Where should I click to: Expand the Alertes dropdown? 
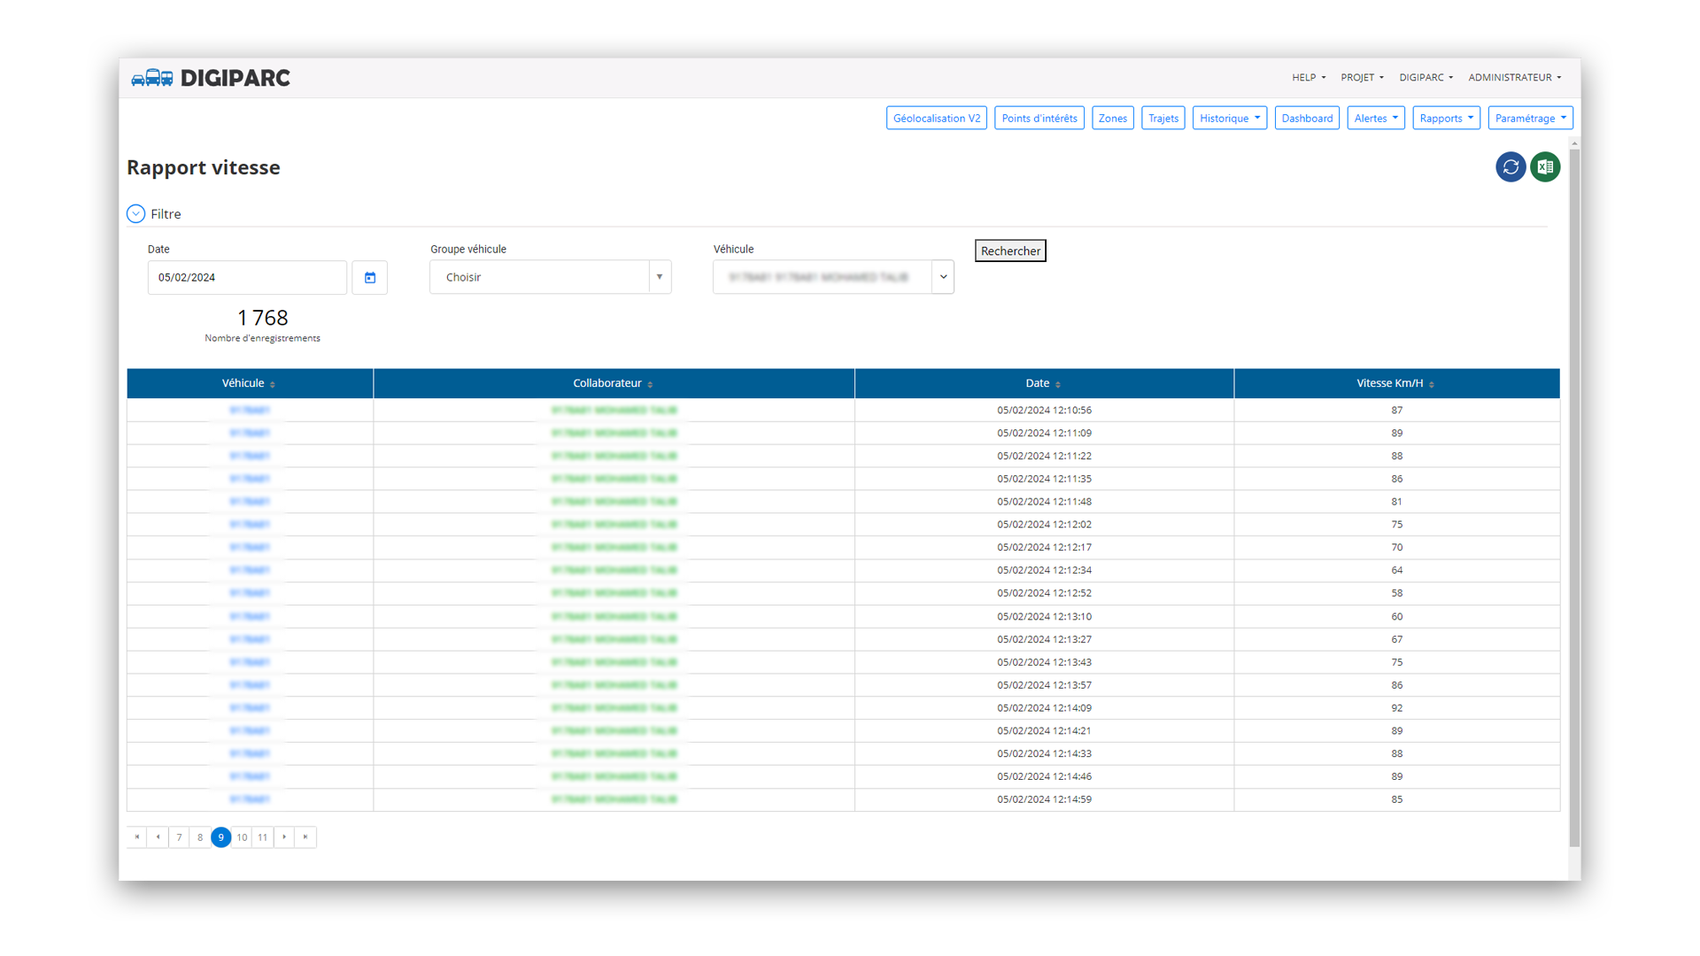tap(1376, 119)
